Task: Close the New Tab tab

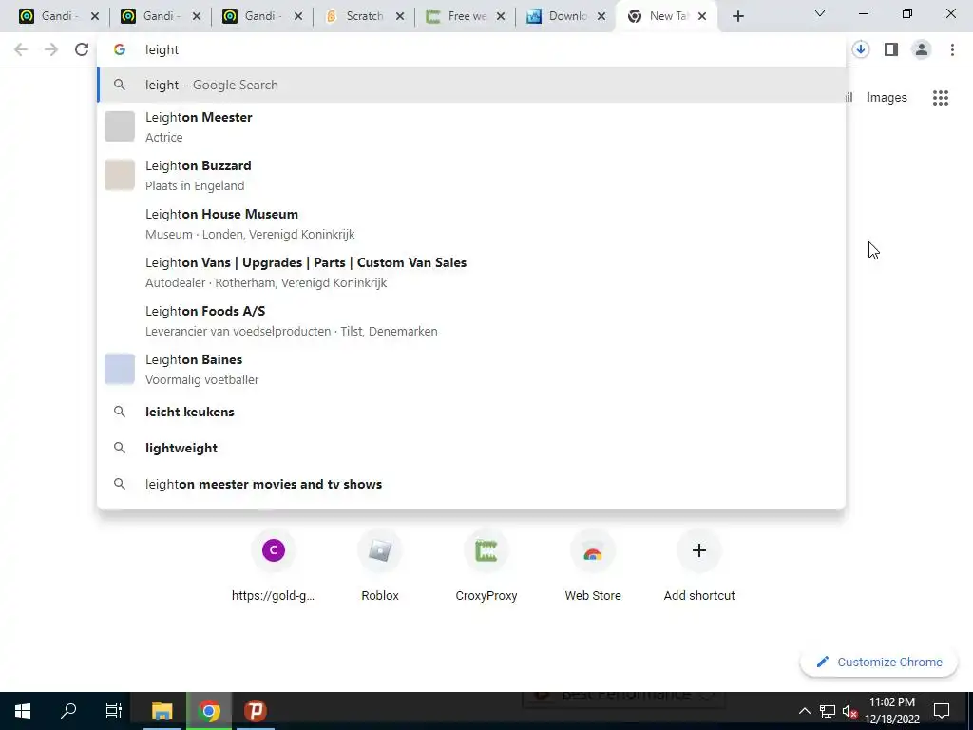Action: tap(702, 16)
